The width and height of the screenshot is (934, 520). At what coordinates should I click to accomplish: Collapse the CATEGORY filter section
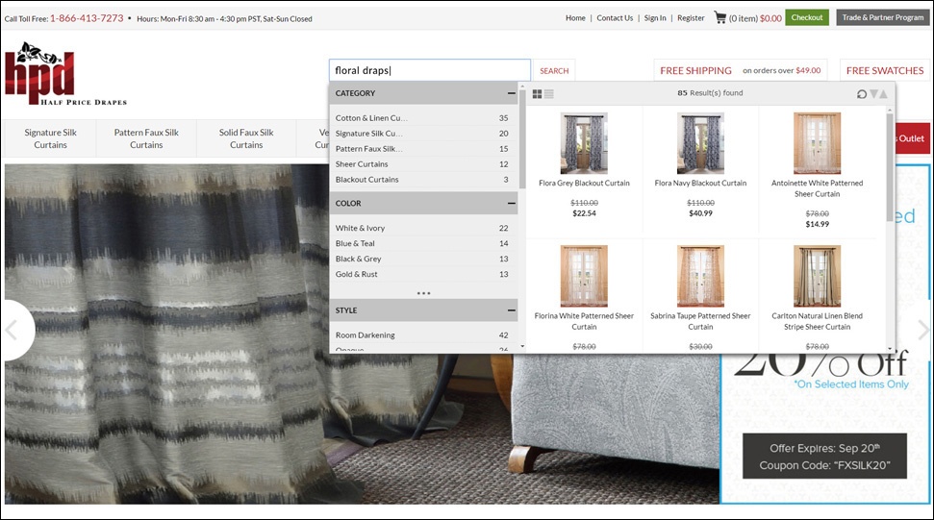click(511, 93)
